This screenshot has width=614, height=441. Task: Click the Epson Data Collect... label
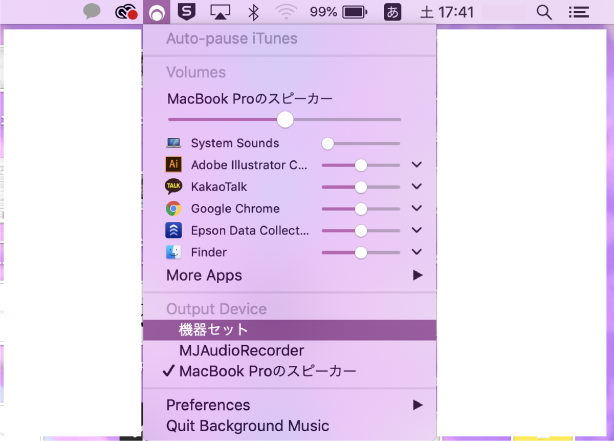click(x=250, y=230)
